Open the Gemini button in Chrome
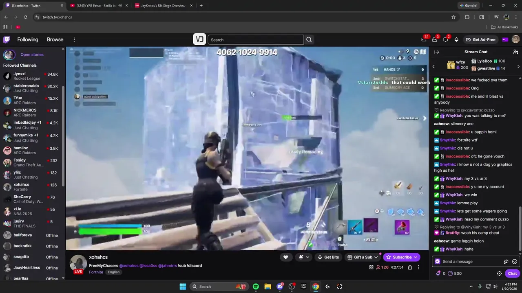 pyautogui.click(x=468, y=6)
